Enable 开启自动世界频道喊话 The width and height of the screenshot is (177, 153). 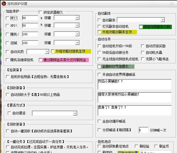[100, 74]
